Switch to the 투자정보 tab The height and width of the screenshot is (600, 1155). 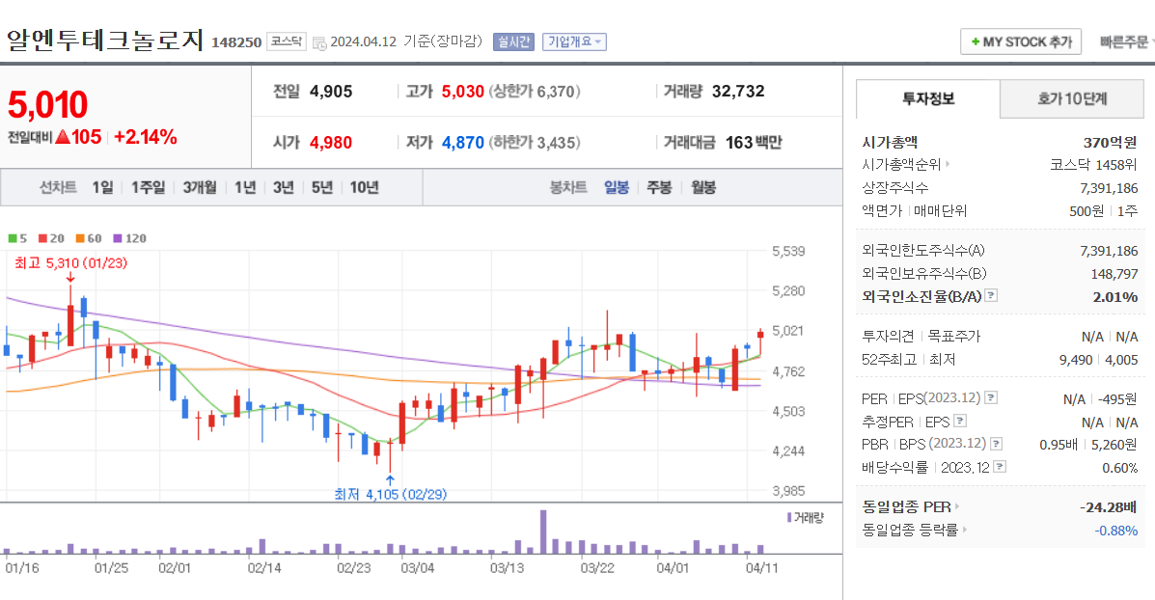coord(928,98)
